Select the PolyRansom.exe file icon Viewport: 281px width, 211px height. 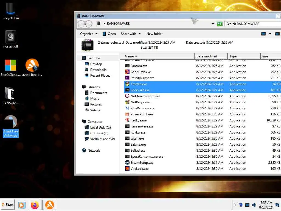[x=127, y=108]
